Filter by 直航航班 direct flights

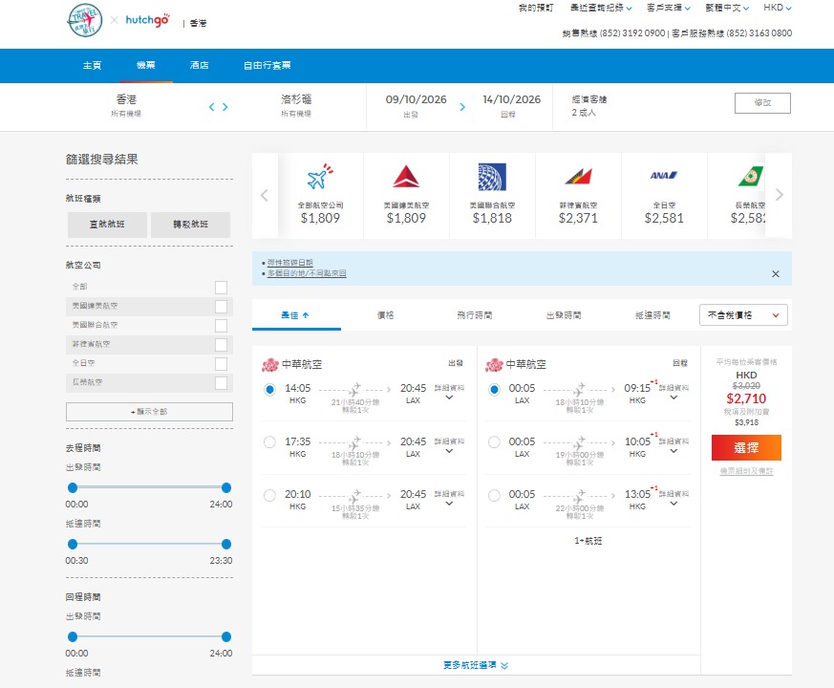(107, 225)
